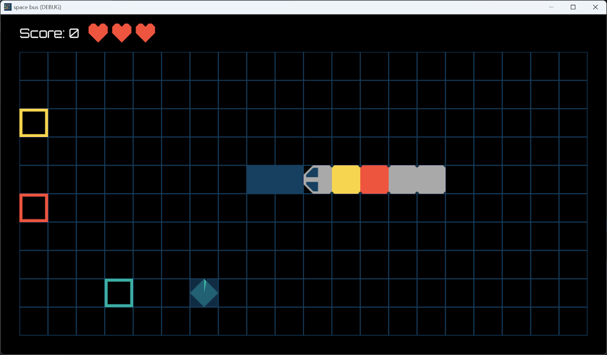607x355 pixels.
Task: Click the 'Score: 0' text
Action: click(x=49, y=33)
